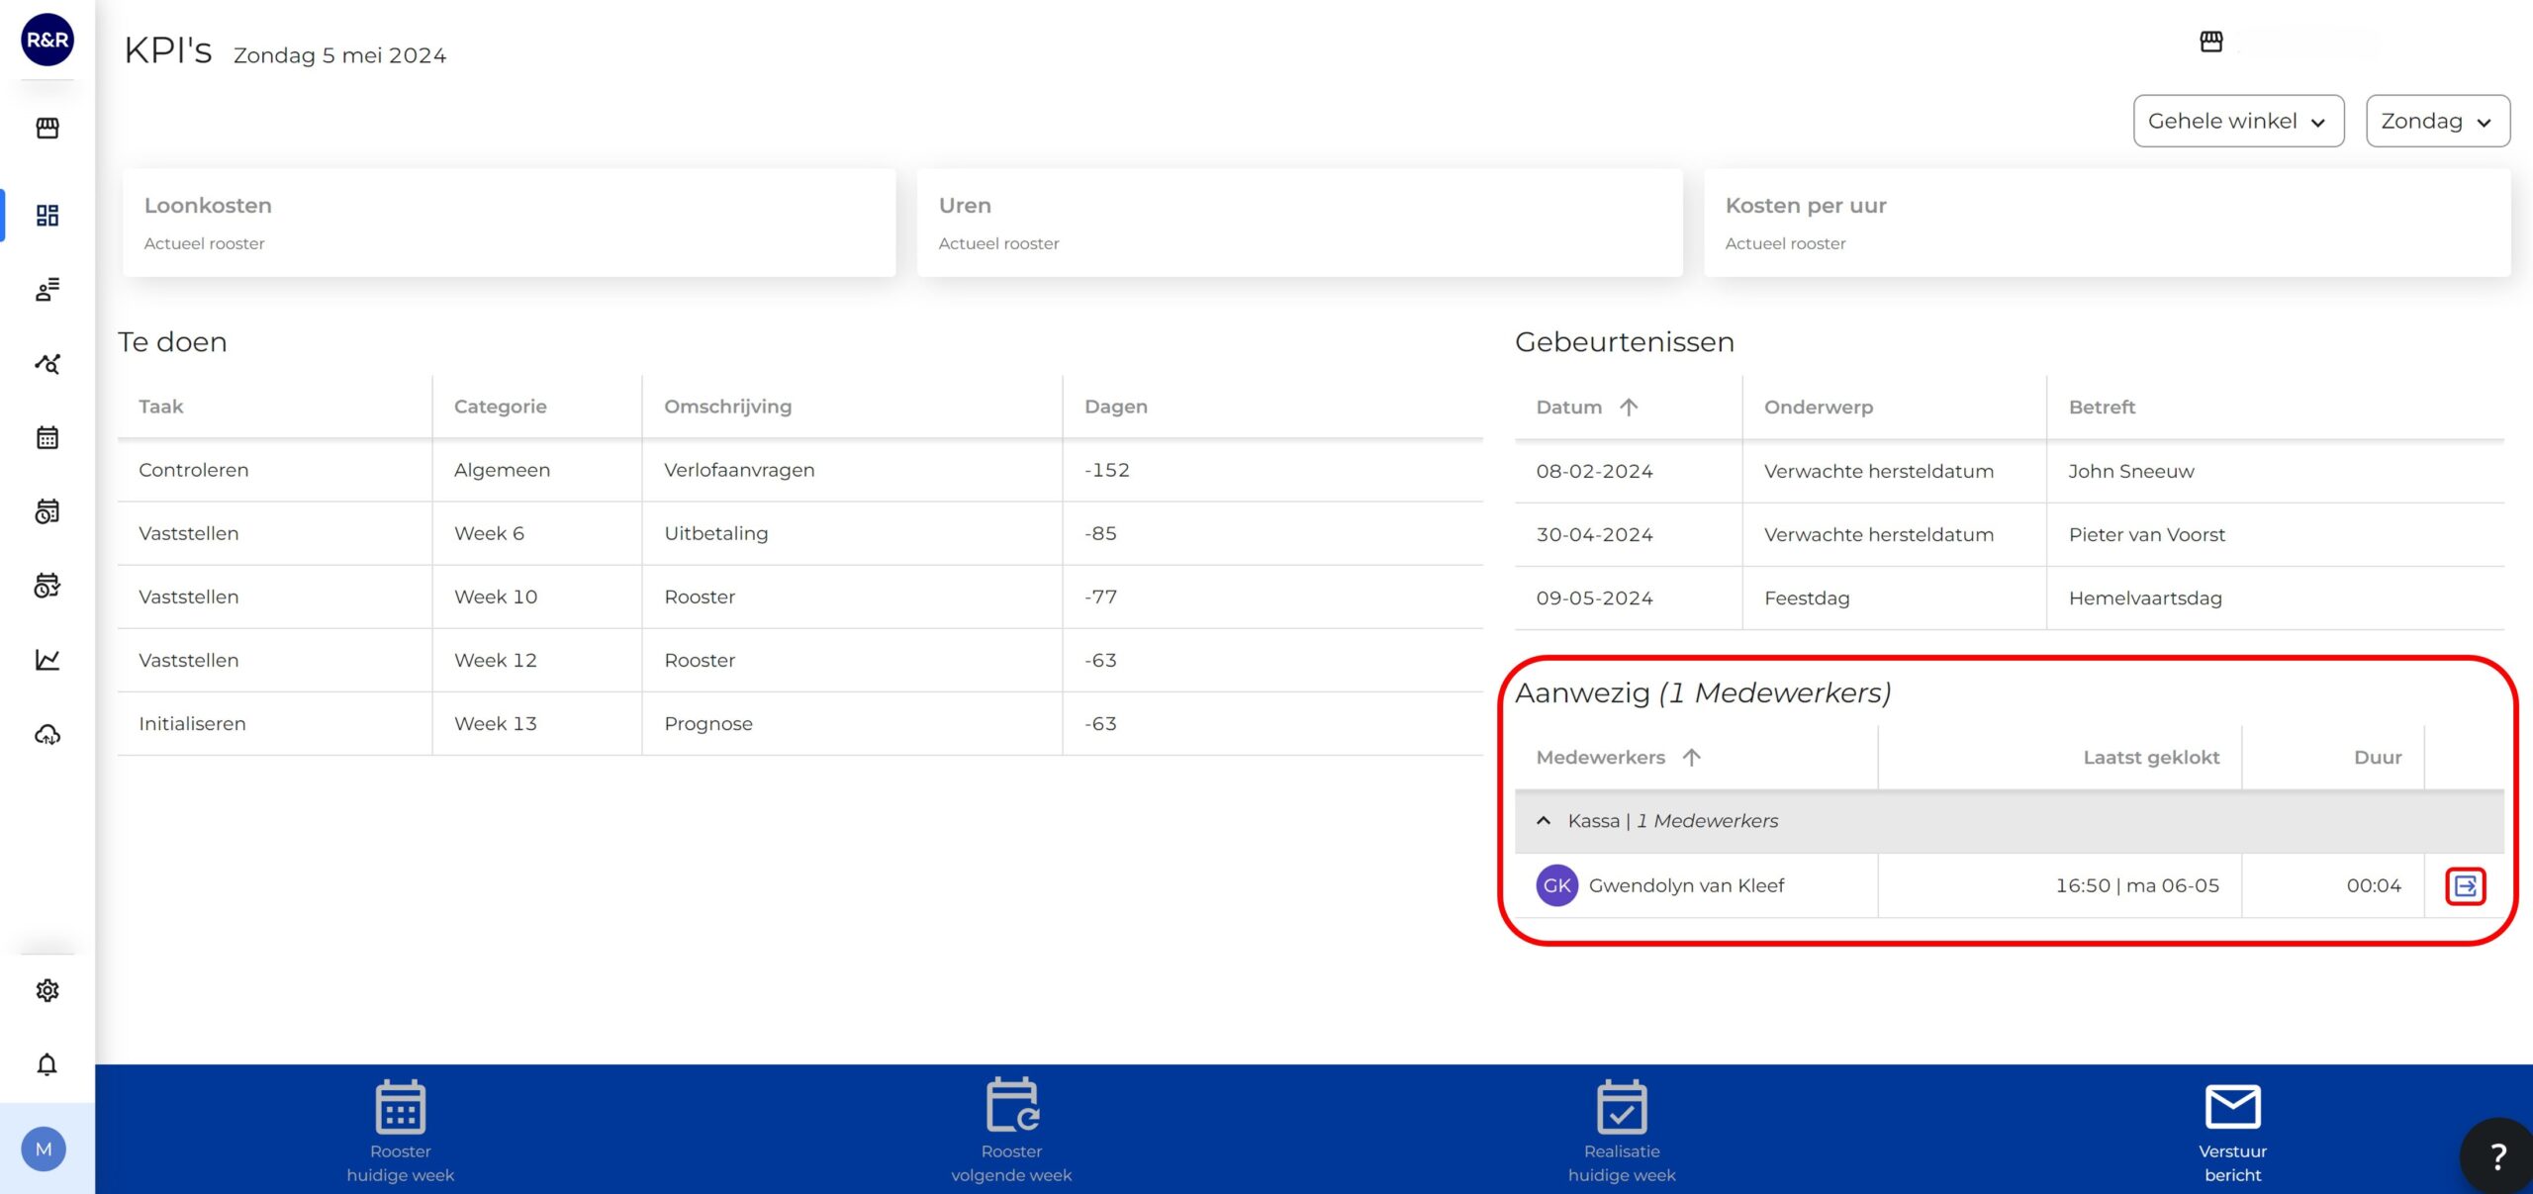The image size is (2533, 1194).
Task: Click 'Verstuur bericht' in the bottom bar
Action: click(x=2234, y=1134)
